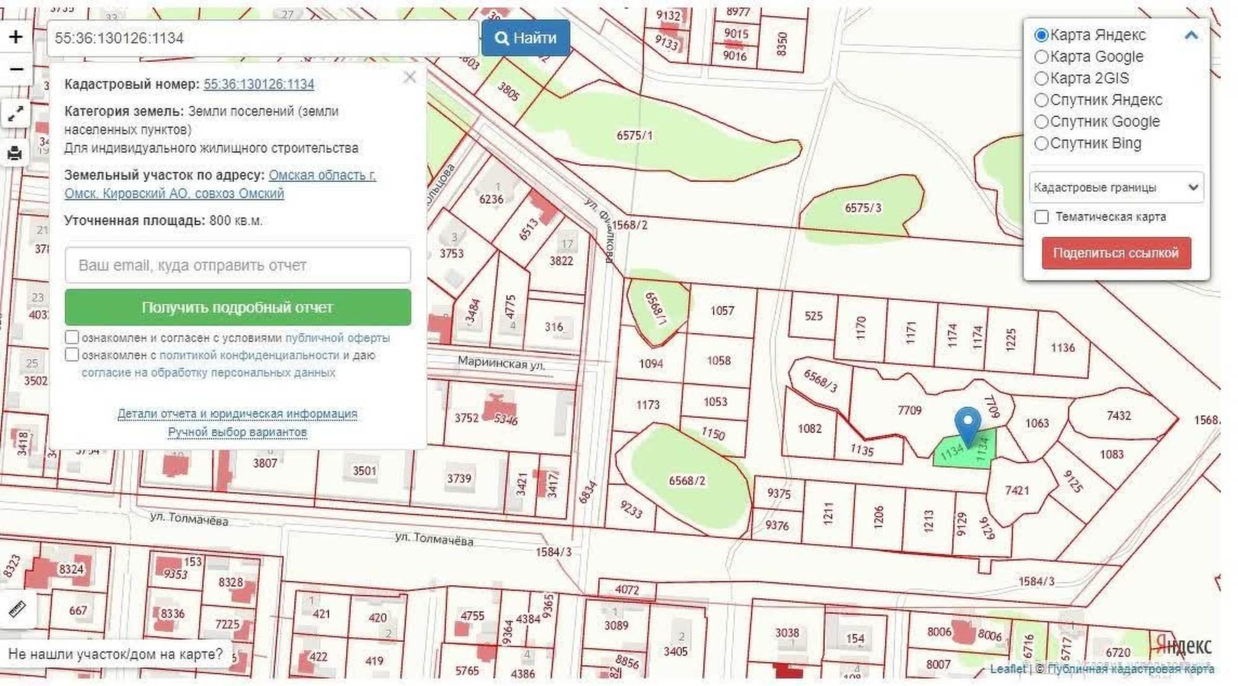Click the Найти search button

coord(526,38)
